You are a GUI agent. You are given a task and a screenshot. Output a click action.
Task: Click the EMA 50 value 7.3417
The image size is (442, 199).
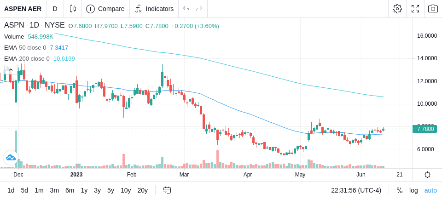pos(59,48)
